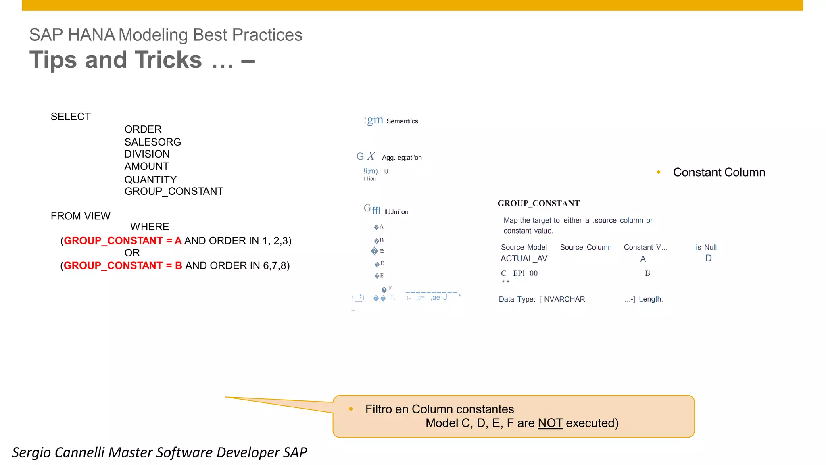Select model E under the Union node
Viewport: 826px width, 465px height.
379,276
